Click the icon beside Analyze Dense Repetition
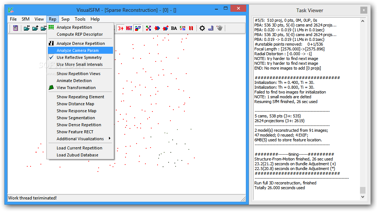 pyautogui.click(x=51, y=43)
